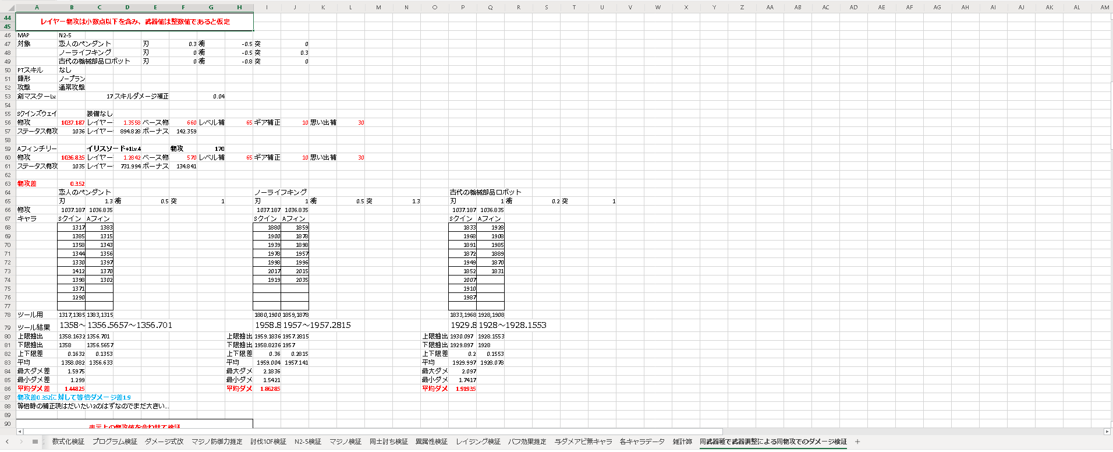This screenshot has width=1113, height=452.
Task: Switch to the 異属性検証 sheet tab
Action: pos(431,442)
